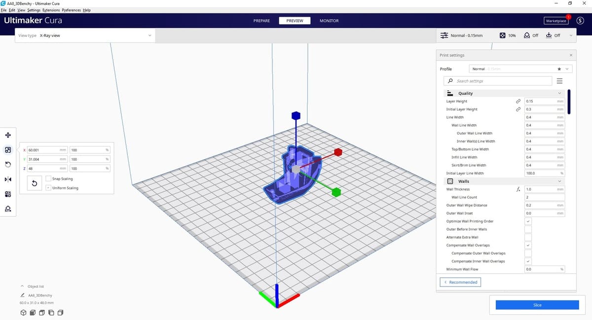
Task: Open Per Model Settings tool
Action: [x=8, y=194]
